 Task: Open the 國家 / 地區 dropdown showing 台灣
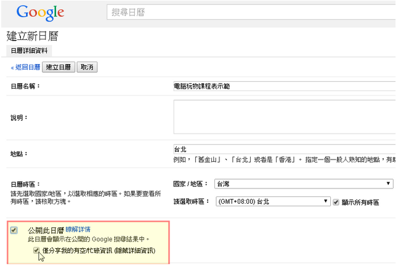[x=304, y=183]
